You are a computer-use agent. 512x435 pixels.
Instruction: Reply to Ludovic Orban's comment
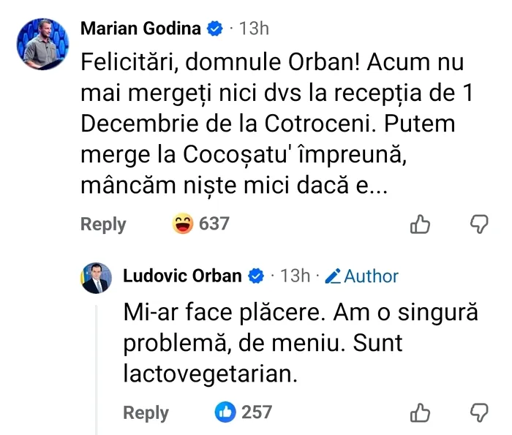(146, 412)
